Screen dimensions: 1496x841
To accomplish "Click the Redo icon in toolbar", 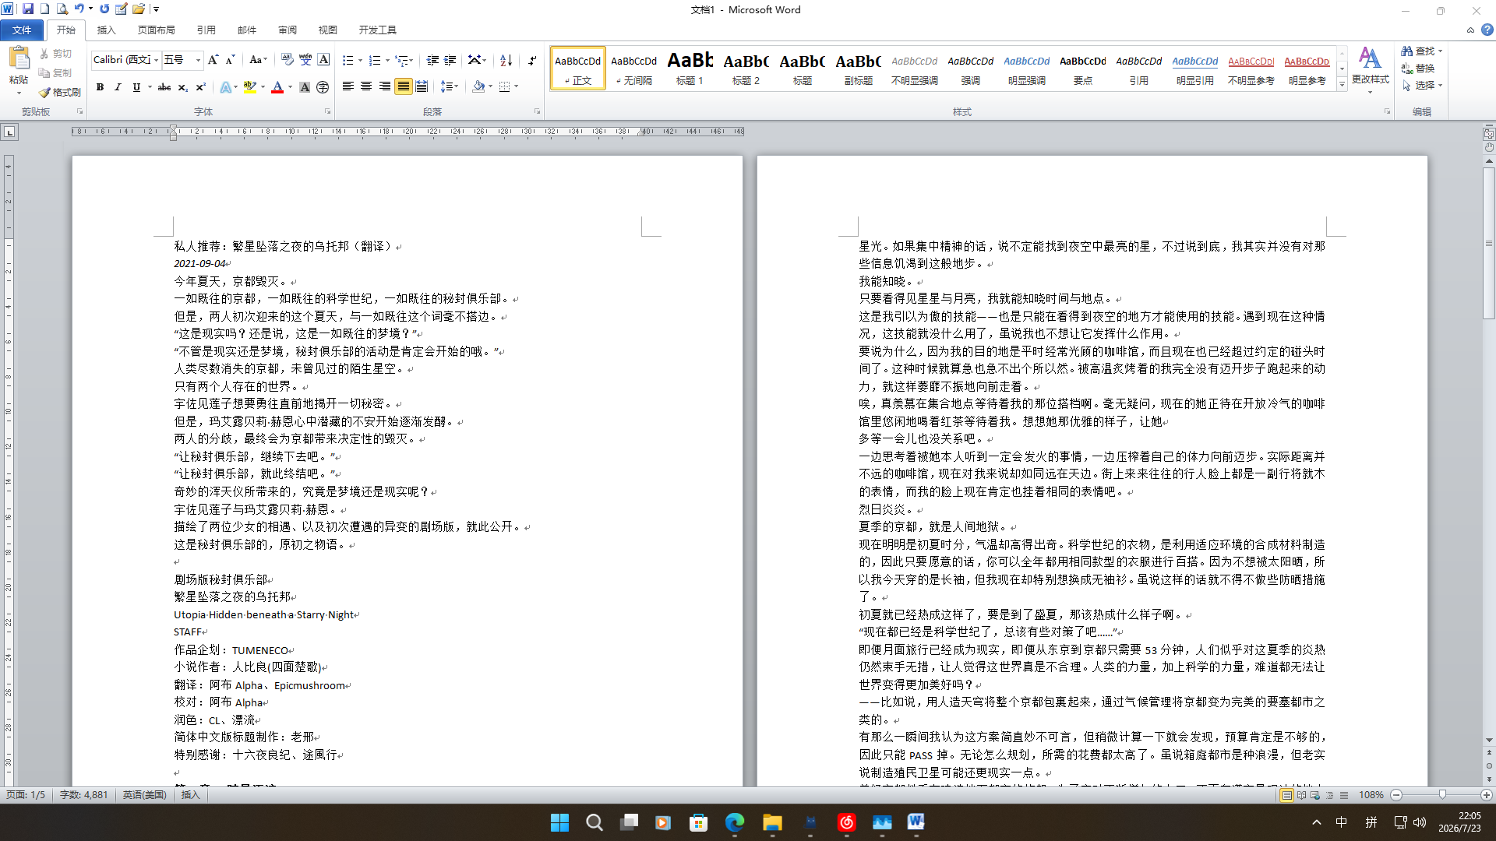I will (x=104, y=9).
